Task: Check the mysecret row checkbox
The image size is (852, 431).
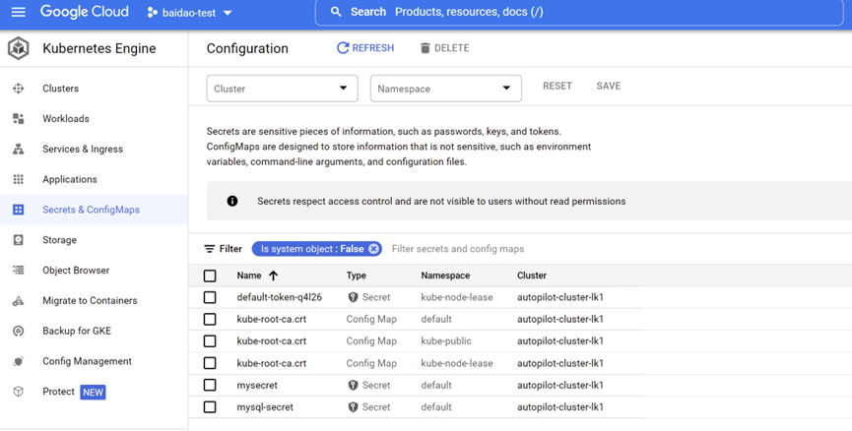Action: point(210,385)
